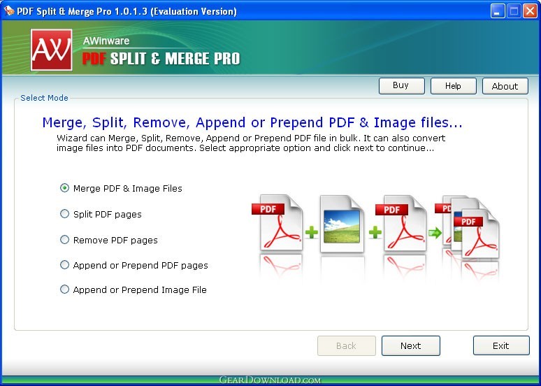Minimize the PDF Split & Merge window
The image size is (541, 386).
point(498,10)
